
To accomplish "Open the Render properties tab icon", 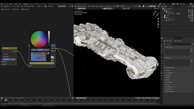I will pyautogui.click(x=162, y=45).
